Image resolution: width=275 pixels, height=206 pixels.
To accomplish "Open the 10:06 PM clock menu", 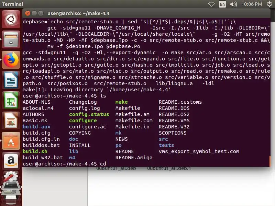I will (252, 4).
